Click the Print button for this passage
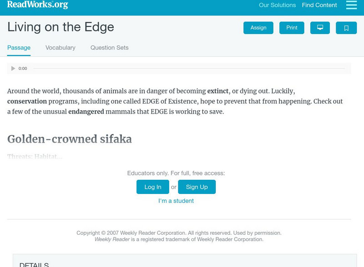 point(292,28)
